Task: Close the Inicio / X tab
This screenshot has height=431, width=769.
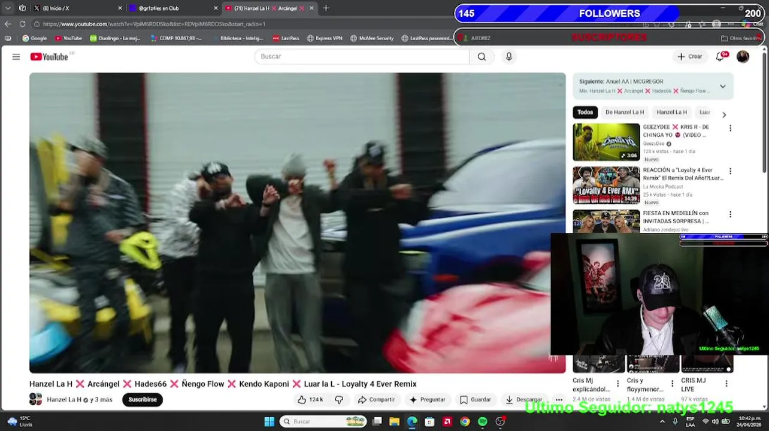Action: click(120, 8)
